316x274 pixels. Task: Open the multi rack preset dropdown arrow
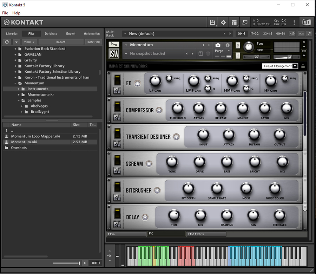[x=125, y=34]
